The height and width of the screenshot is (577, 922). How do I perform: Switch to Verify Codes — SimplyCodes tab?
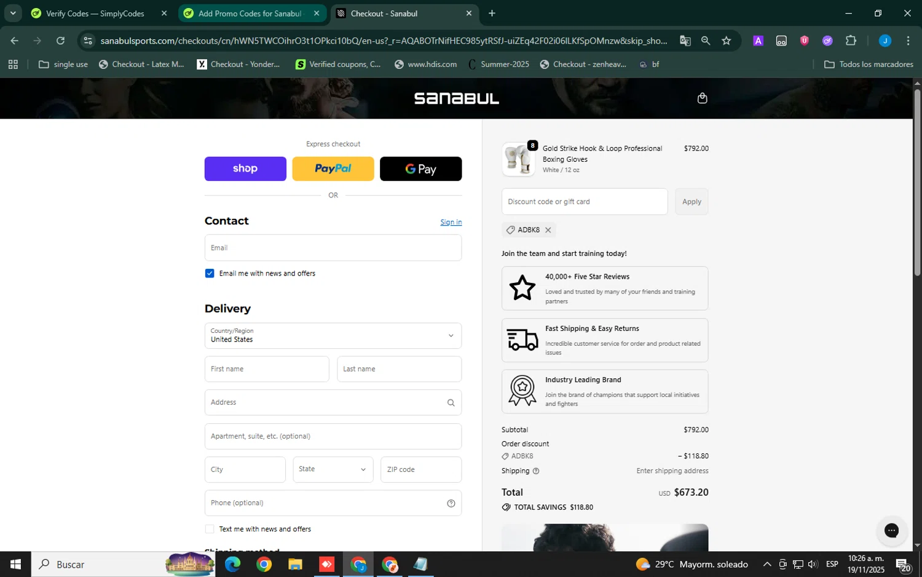95,13
